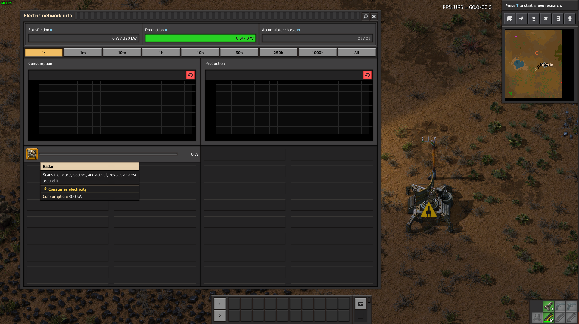Click the third empty gun slot
The height and width of the screenshot is (324, 579).
pyautogui.click(x=571, y=306)
